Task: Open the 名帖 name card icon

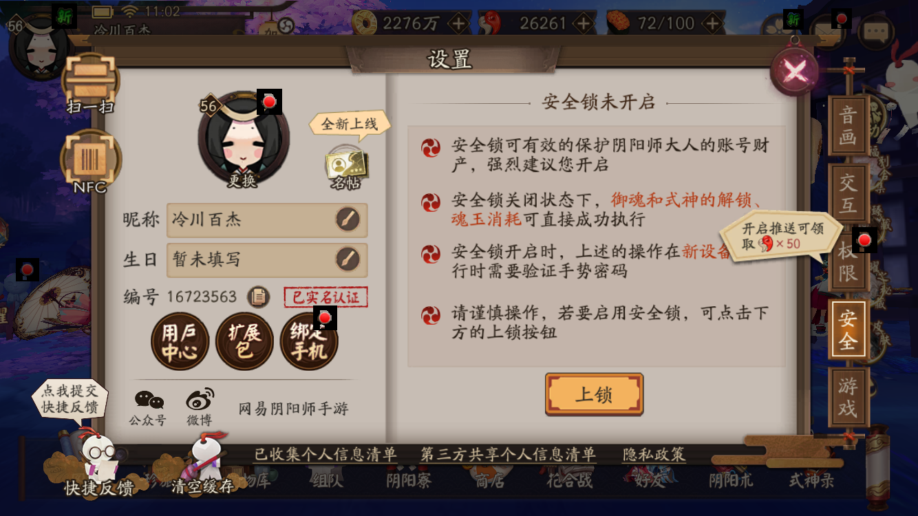Action: coord(346,167)
